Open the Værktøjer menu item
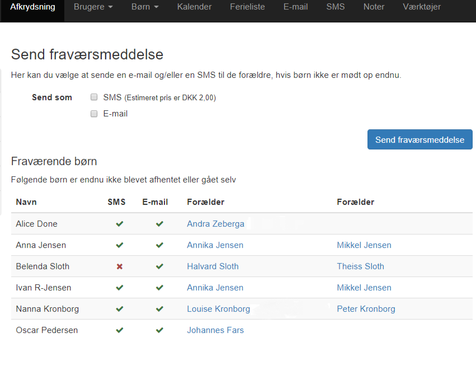The image size is (476, 385). coord(422,7)
